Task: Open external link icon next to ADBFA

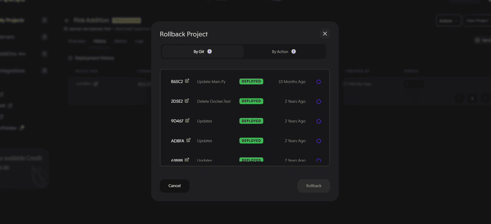Action: tap(188, 140)
